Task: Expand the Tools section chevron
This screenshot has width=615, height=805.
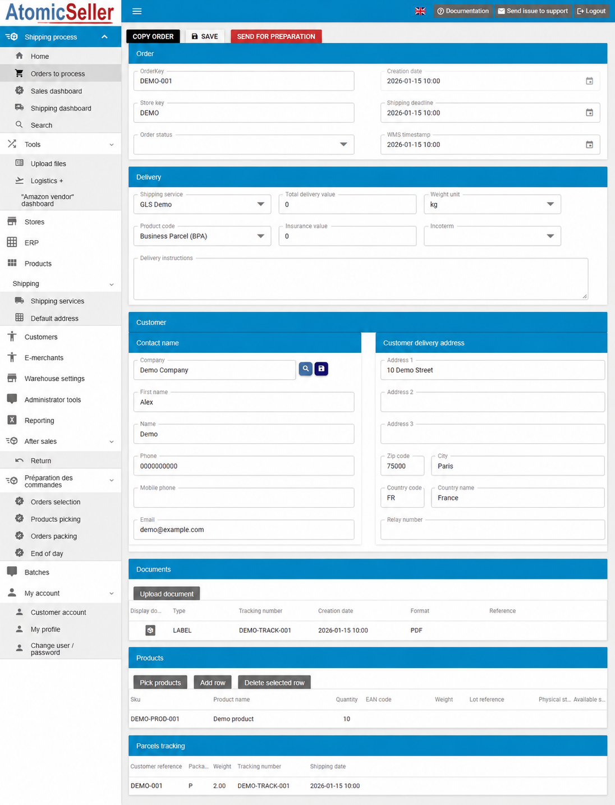Action: 111,145
